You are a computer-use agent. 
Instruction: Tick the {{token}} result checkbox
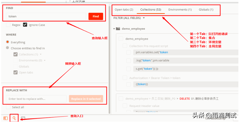pos(129,84)
